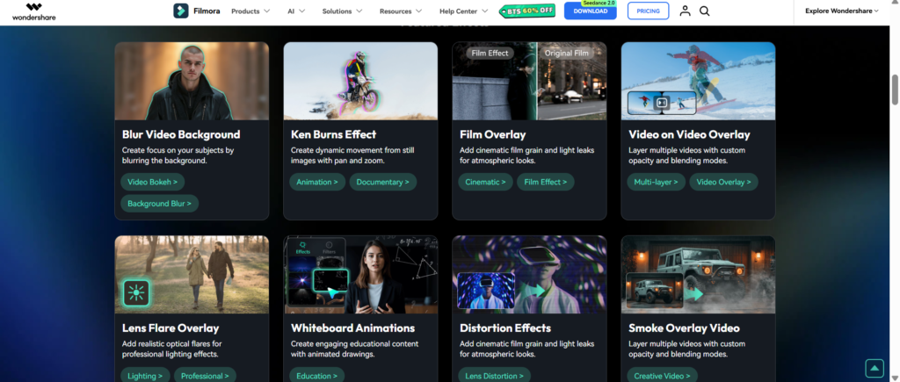Open the Lighting tag

click(145, 376)
